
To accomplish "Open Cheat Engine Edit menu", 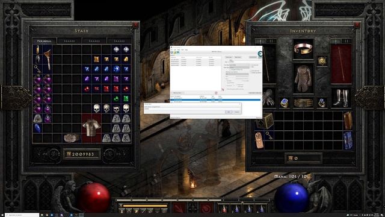I will click(175, 49).
